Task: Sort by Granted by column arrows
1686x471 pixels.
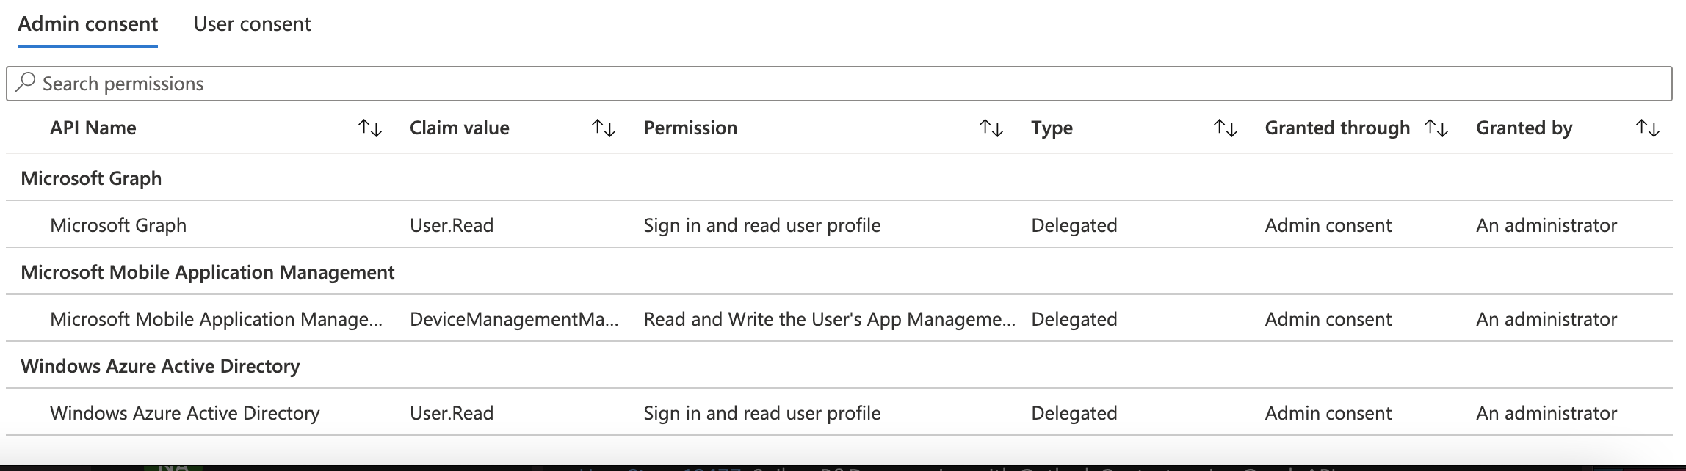Action: 1648,128
